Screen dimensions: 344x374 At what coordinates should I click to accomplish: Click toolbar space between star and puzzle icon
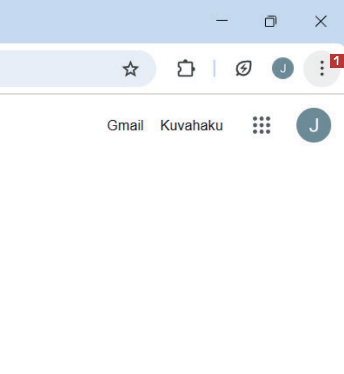pyautogui.click(x=165, y=69)
